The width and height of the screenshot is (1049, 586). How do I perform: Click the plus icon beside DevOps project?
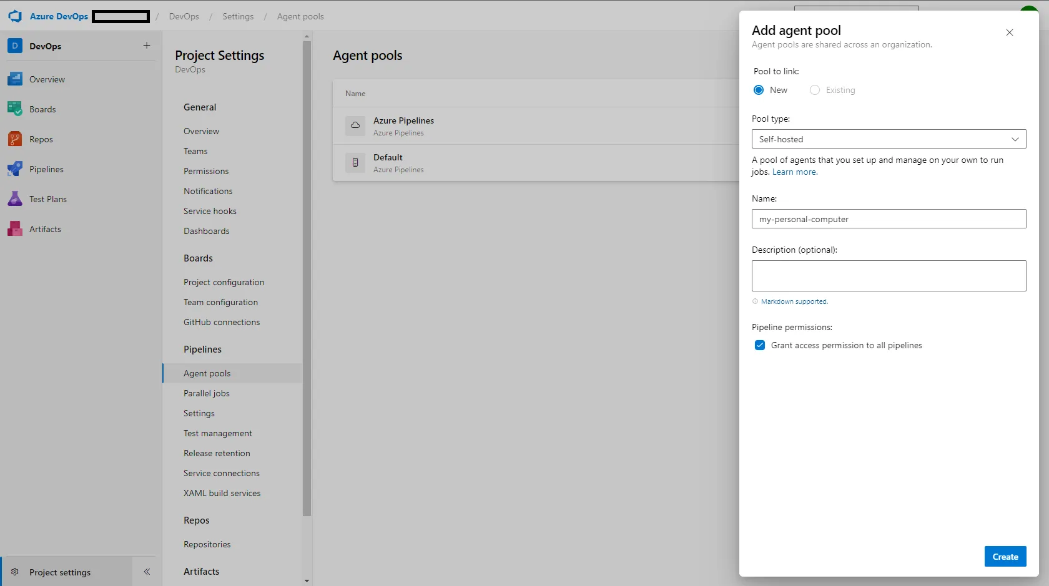(x=147, y=45)
